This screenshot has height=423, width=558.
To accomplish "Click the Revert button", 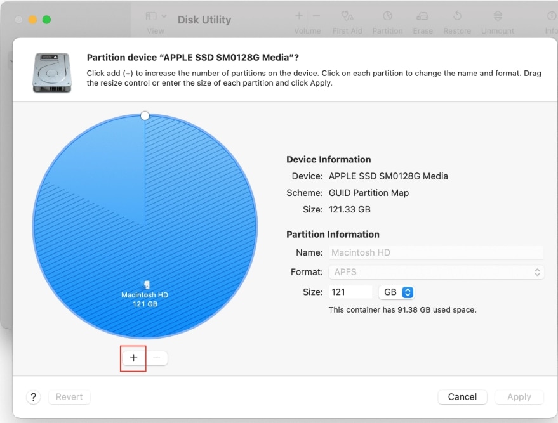I will tap(69, 397).
